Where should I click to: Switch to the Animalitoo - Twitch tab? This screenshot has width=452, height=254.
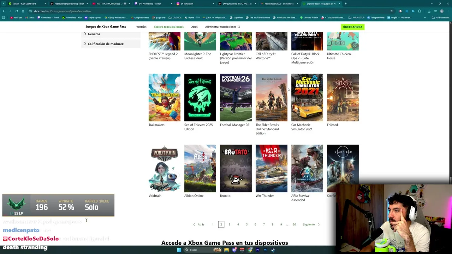[x=153, y=4]
